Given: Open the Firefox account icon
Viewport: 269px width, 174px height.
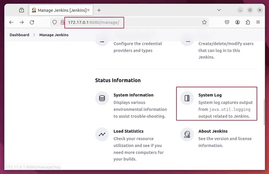Looking at the screenshot, I should pos(237,22).
